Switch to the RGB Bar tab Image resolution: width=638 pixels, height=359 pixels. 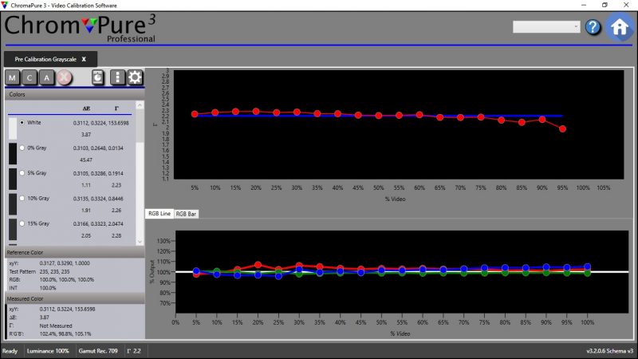pos(187,214)
